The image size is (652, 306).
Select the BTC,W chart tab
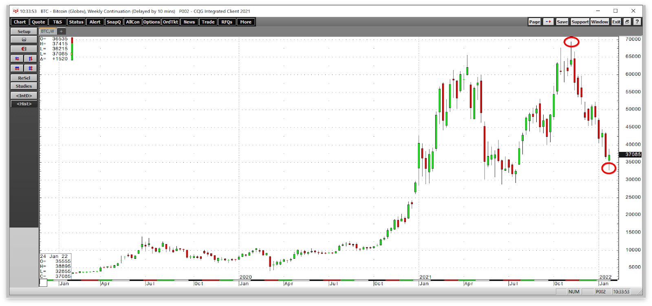click(x=47, y=31)
